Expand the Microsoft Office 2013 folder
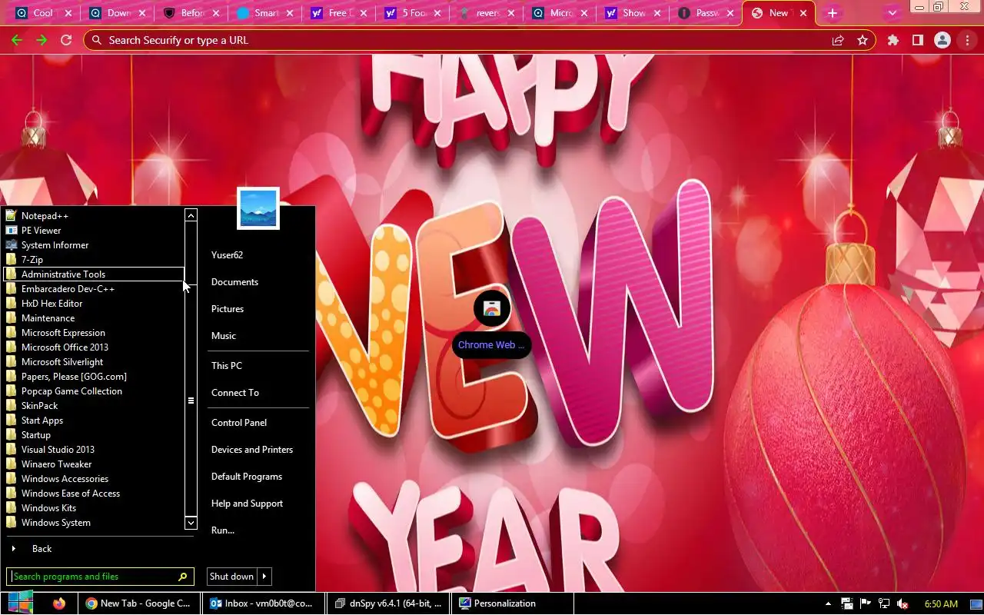This screenshot has height=615, width=984. pos(94,347)
